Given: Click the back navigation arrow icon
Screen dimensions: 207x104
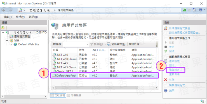Looking at the screenshot, I should (x=4, y=10).
